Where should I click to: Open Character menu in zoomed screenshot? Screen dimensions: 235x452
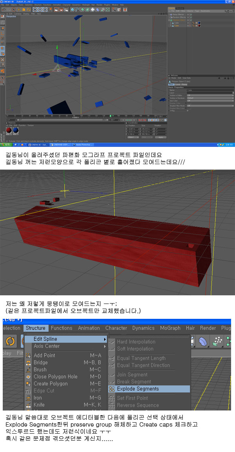[x=116, y=328]
